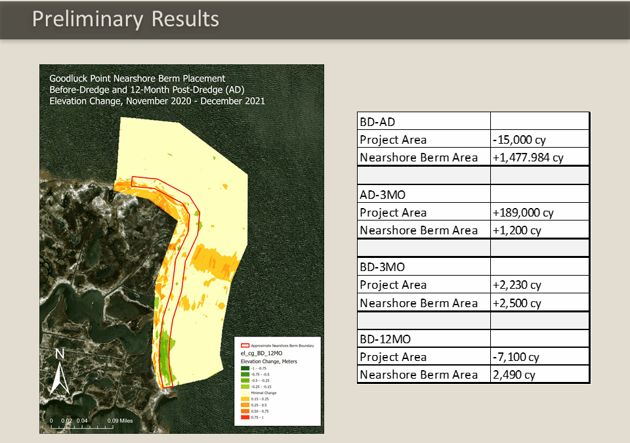The image size is (630, 443).
Task: Pick the light green -0.25 to -0.15 swatch
Action: pos(246,386)
